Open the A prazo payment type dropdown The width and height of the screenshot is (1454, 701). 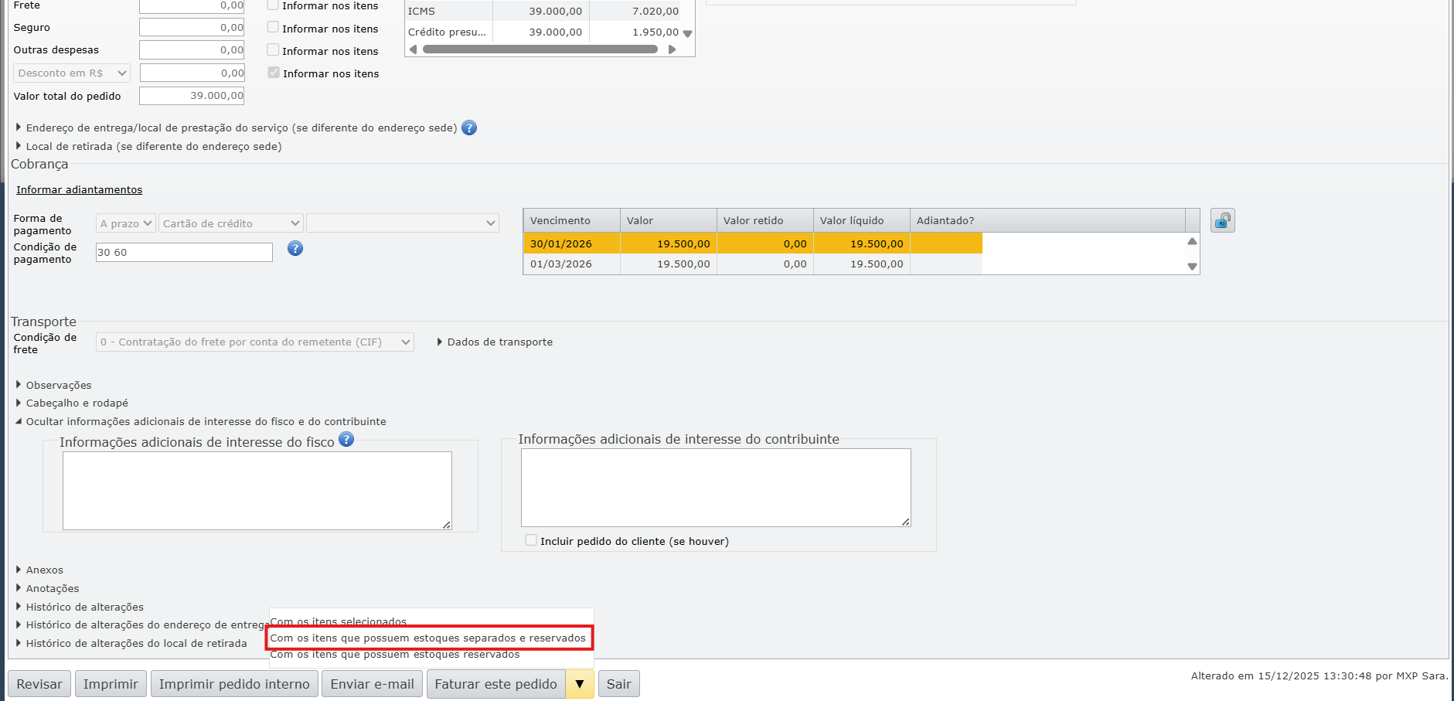point(126,223)
